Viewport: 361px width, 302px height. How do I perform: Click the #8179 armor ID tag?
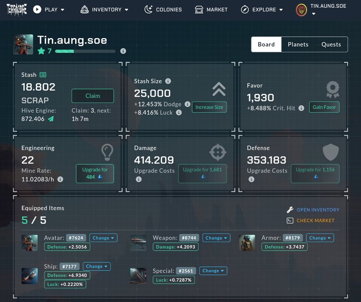point(293,238)
